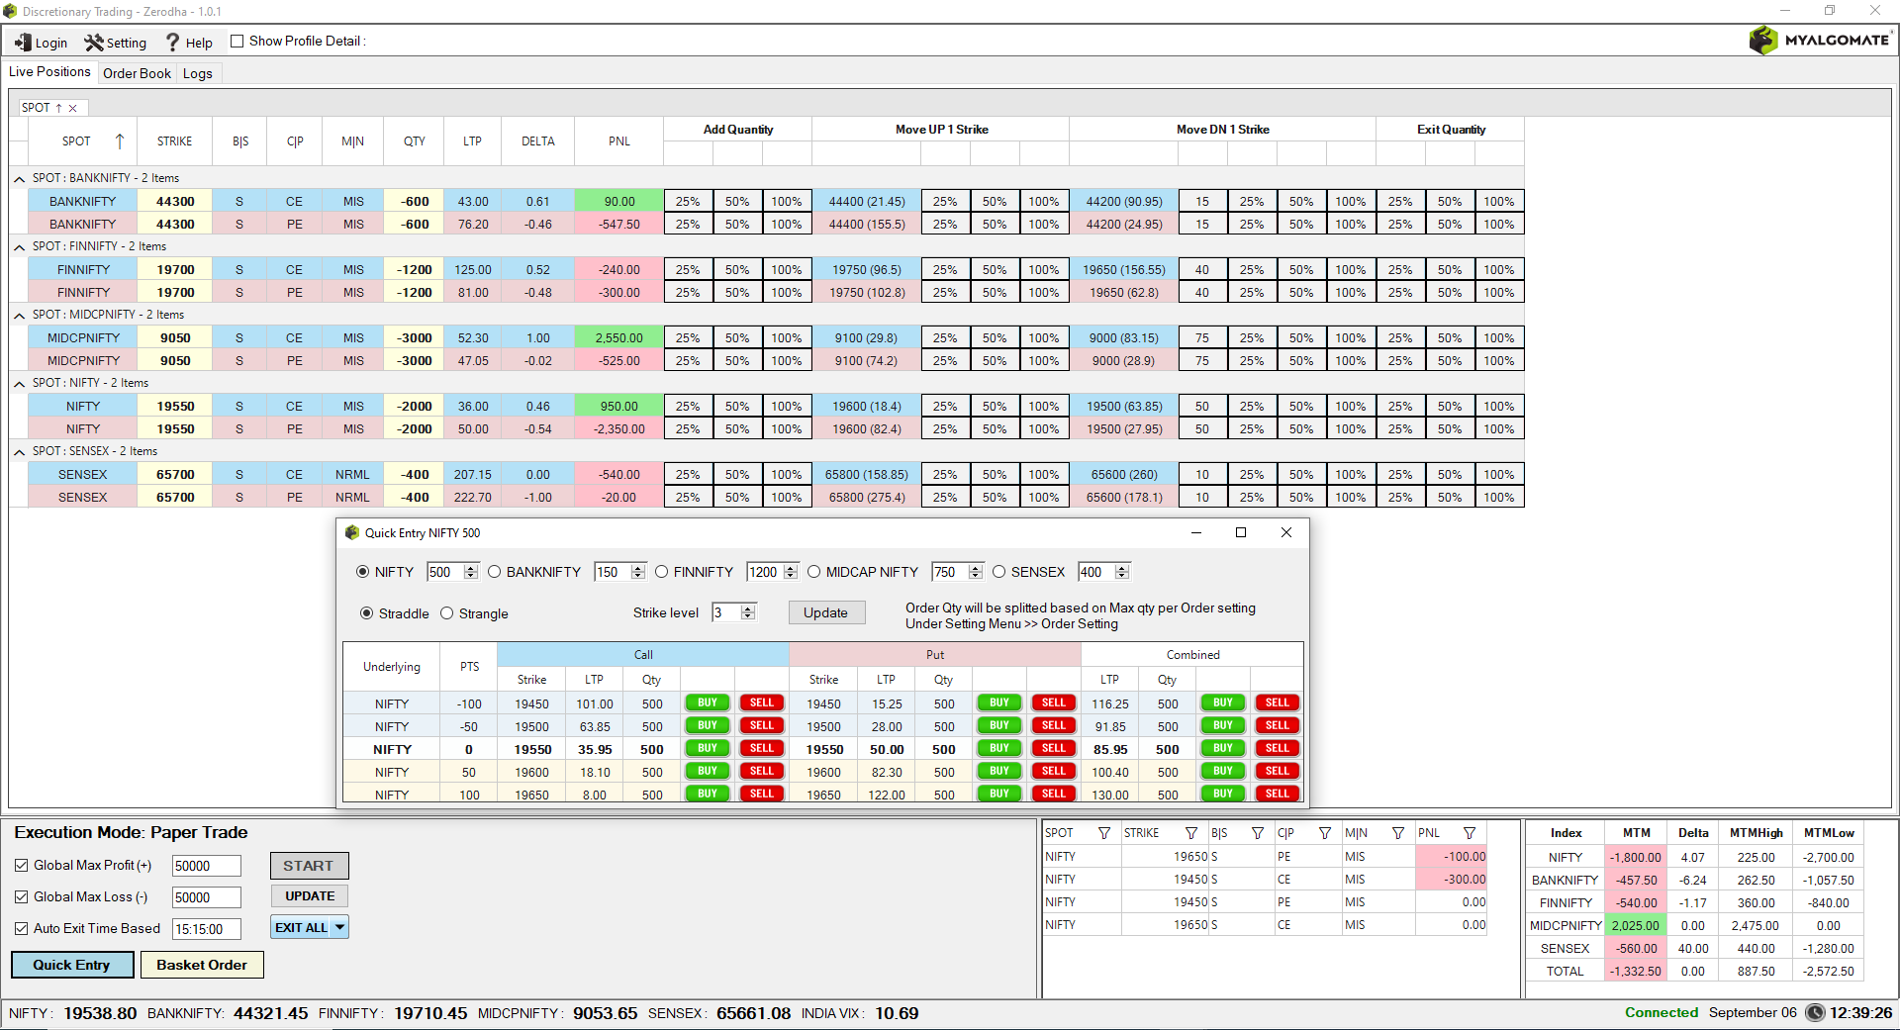Select the Strangle radio option
This screenshot has height=1030, width=1900.
[x=446, y=613]
